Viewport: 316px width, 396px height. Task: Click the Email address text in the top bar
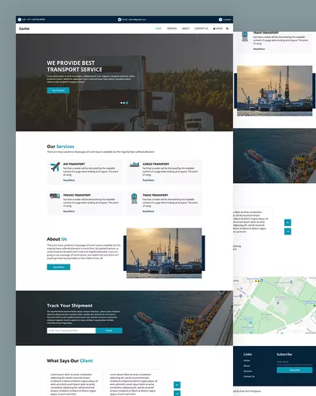[x=134, y=20]
